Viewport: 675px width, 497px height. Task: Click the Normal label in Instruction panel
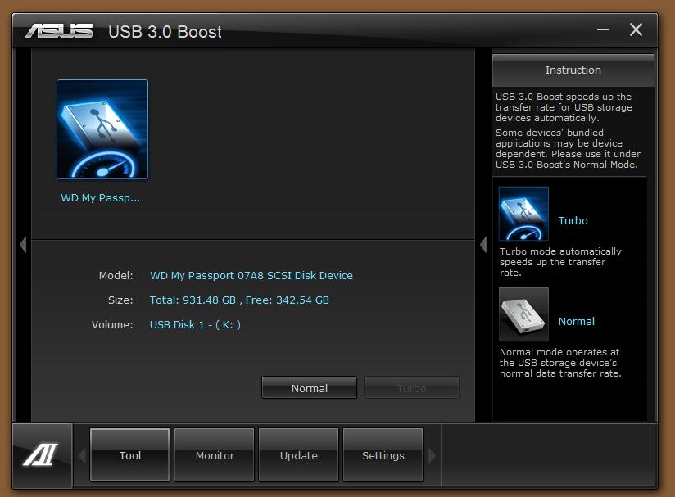pyautogui.click(x=577, y=322)
